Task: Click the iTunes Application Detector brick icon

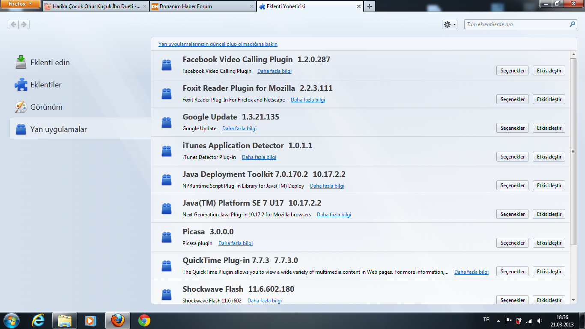Action: (x=167, y=151)
